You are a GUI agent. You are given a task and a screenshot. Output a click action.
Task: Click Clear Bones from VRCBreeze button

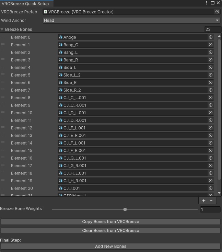coord(110,230)
